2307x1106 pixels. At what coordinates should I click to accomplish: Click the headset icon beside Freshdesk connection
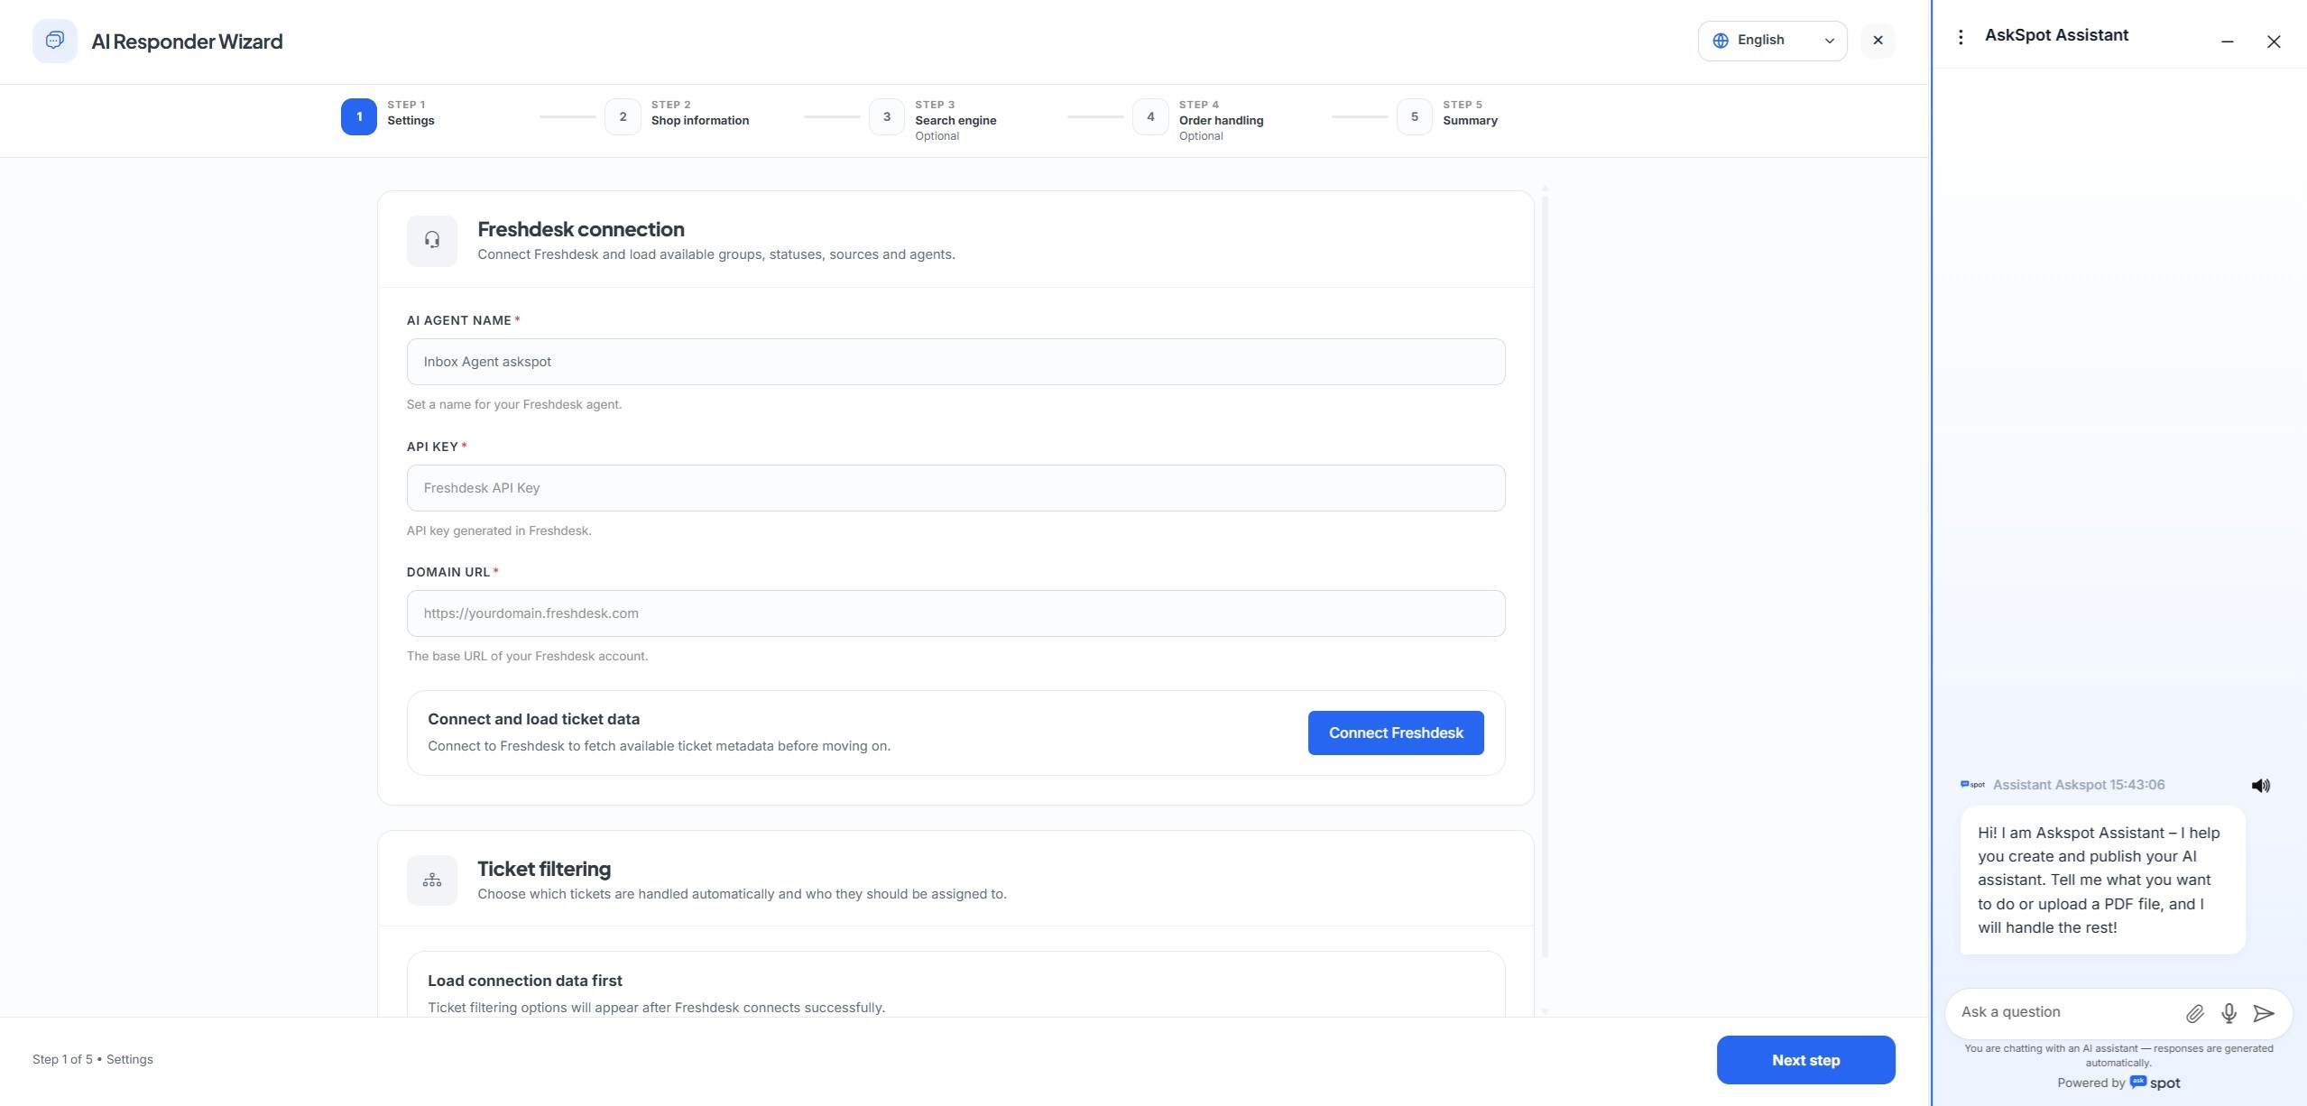pyautogui.click(x=432, y=241)
